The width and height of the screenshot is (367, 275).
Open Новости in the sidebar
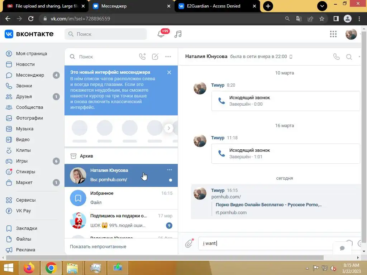pos(25,64)
